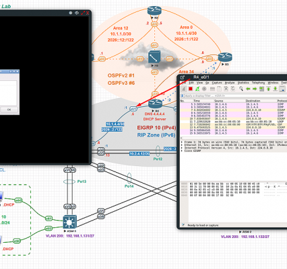Viewport: 287px width, 269px height.
Task: Click the Wireshark start capture shark fin icon
Action: [184, 89]
